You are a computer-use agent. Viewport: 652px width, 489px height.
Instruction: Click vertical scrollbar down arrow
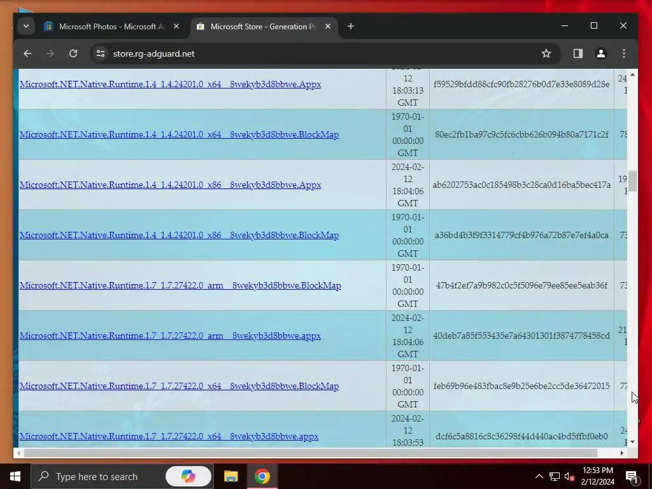[632, 442]
